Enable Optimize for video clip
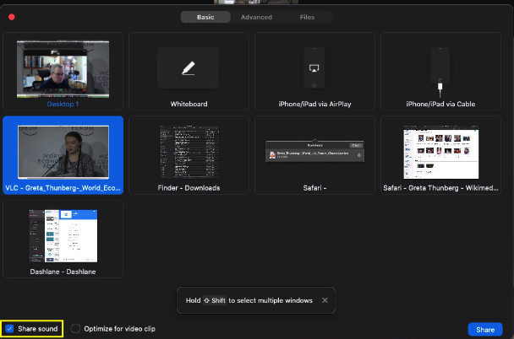Image resolution: width=514 pixels, height=339 pixels. click(x=76, y=329)
